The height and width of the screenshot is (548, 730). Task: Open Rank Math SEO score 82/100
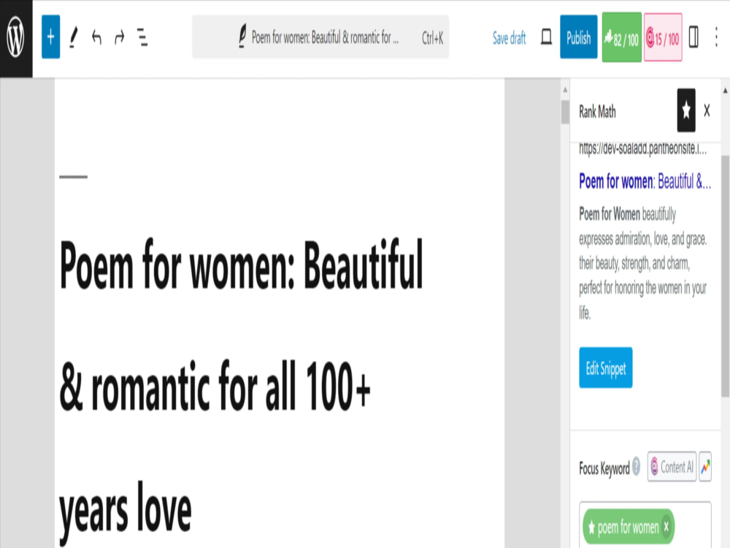621,37
